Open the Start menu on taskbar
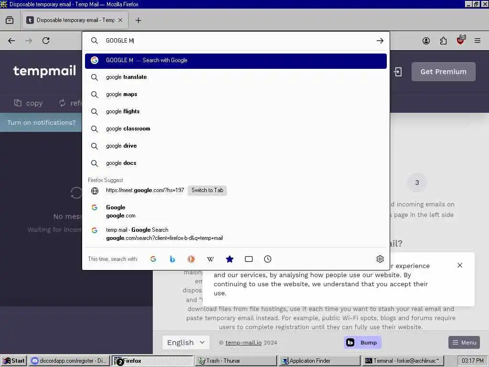489x367 pixels. click(x=14, y=361)
